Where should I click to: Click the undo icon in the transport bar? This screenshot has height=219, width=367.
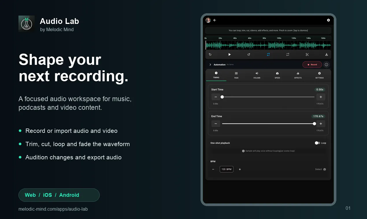pos(210,54)
